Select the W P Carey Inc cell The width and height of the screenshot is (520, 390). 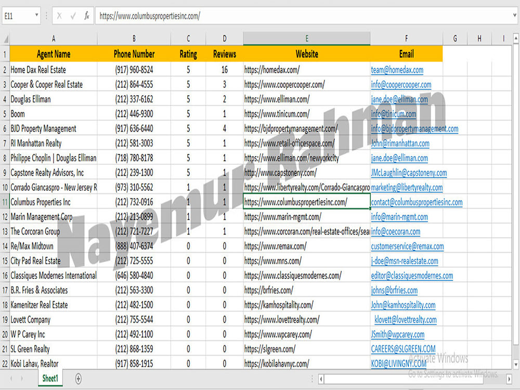pyautogui.click(x=54, y=334)
